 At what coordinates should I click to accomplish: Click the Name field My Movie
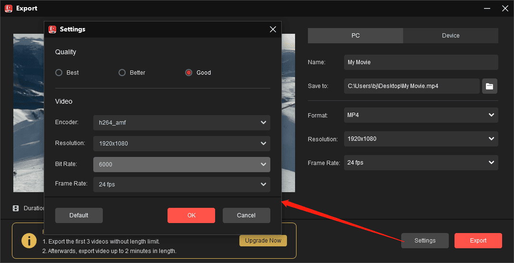coord(421,62)
